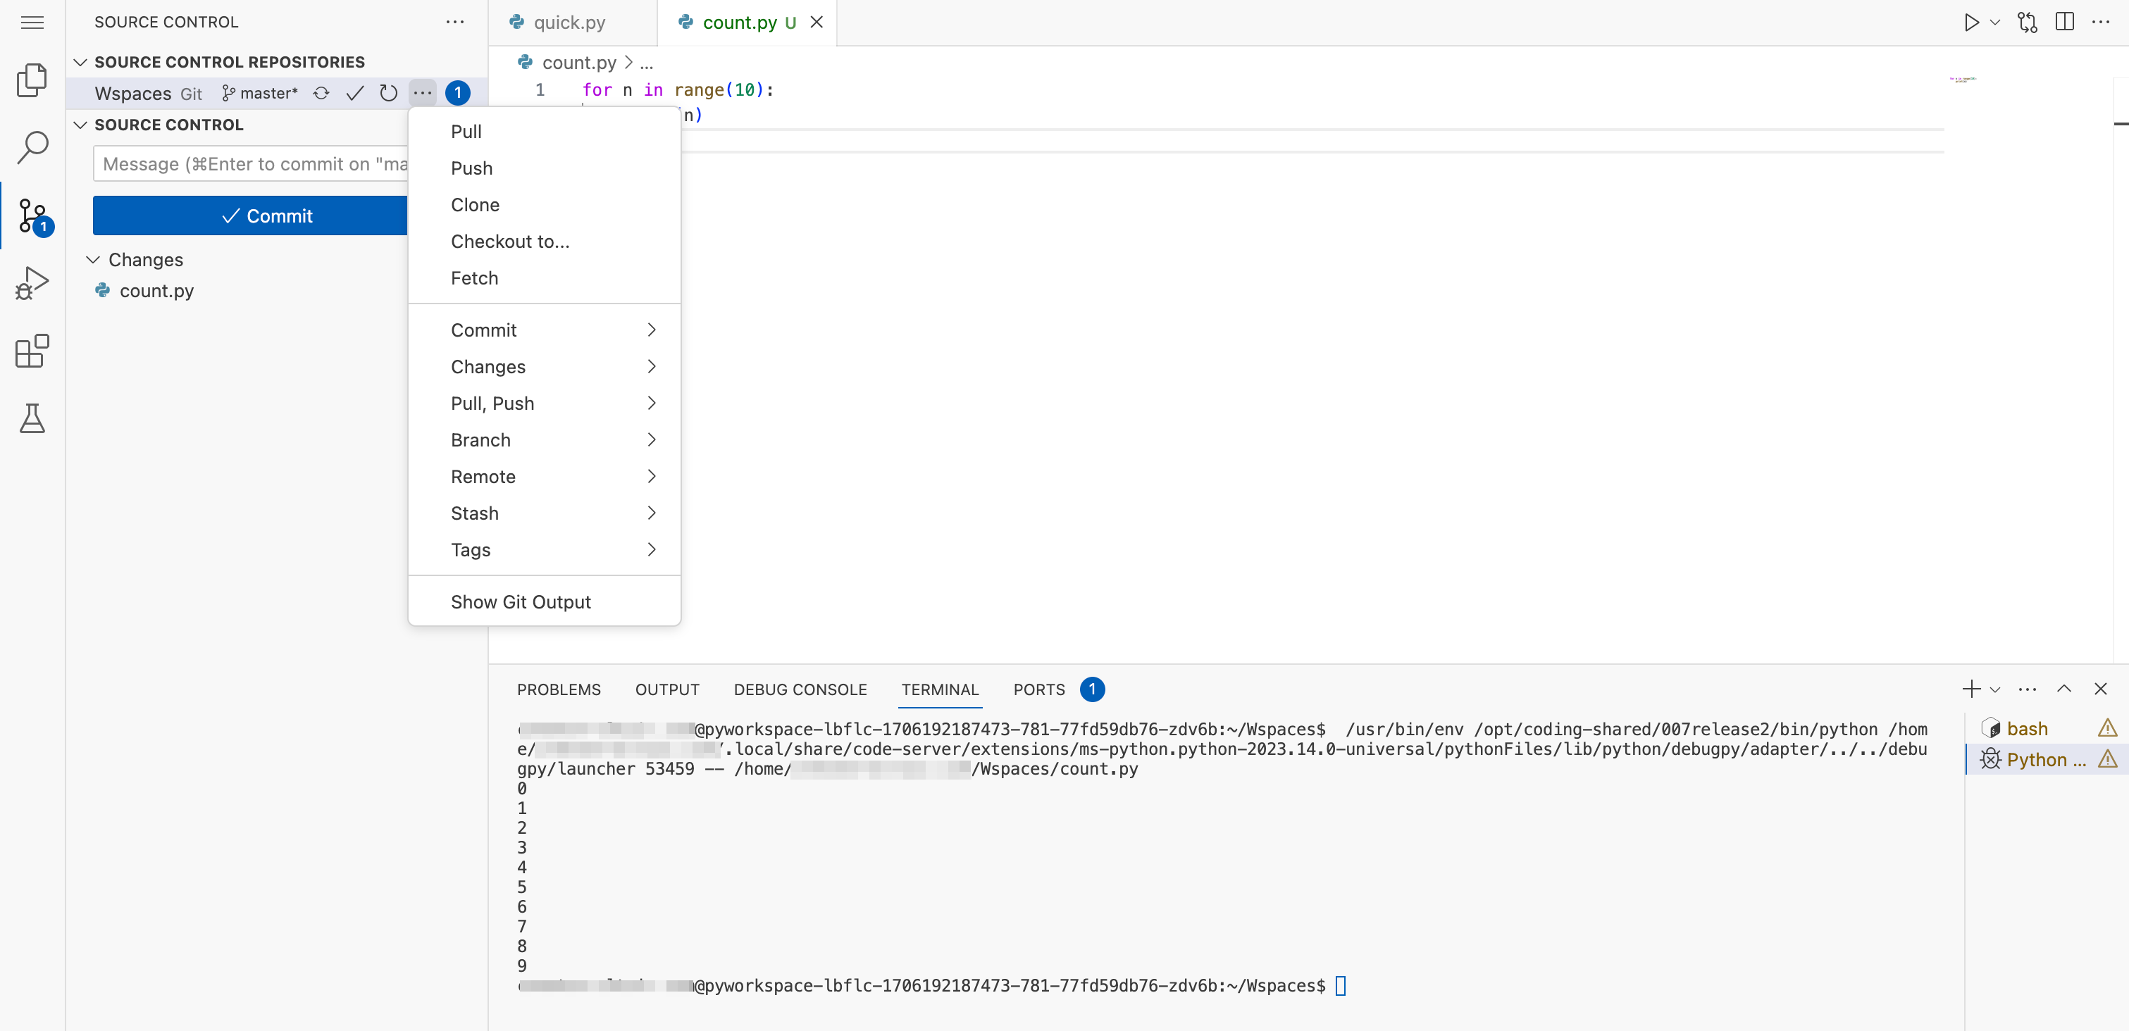Open the Explorer view in activity bar

pyautogui.click(x=32, y=80)
